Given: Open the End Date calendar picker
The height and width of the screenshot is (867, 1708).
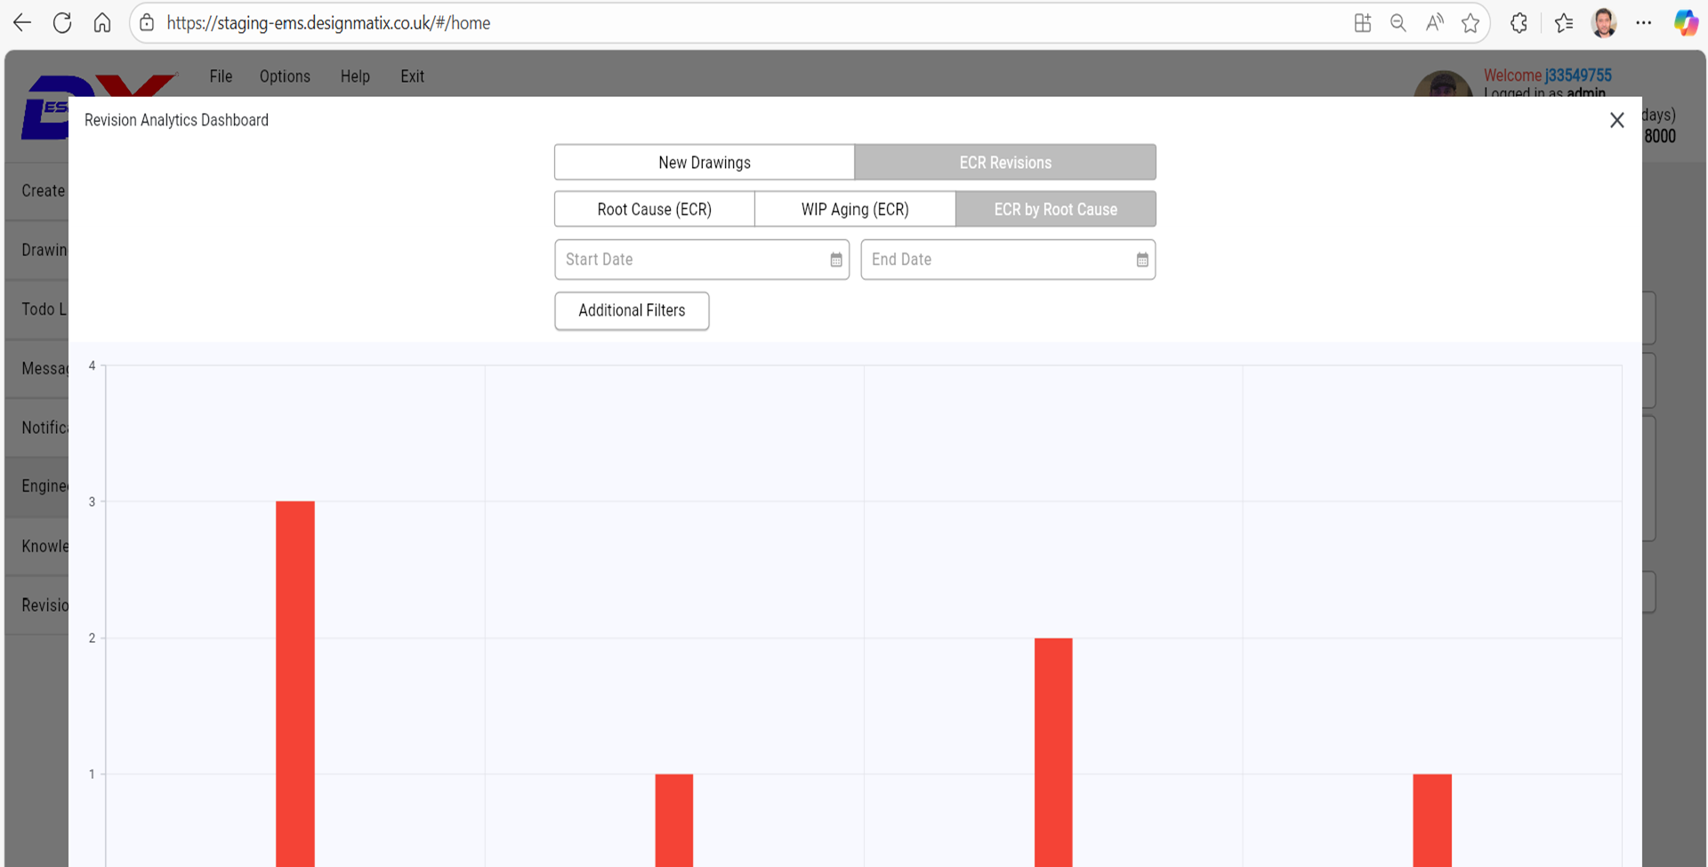Looking at the screenshot, I should tap(1141, 260).
